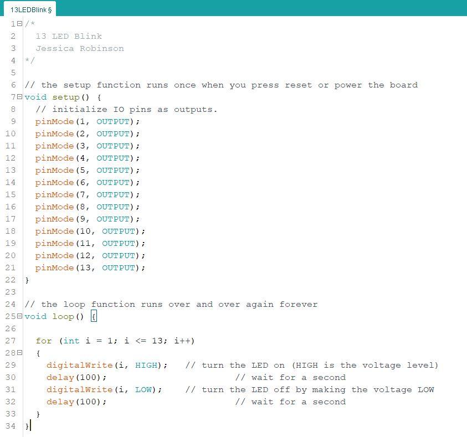Click the 'for (int i = 1; i <= 13; i++)' statement

coord(115,341)
